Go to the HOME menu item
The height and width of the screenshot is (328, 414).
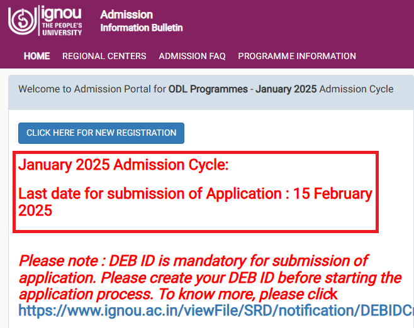pos(36,56)
